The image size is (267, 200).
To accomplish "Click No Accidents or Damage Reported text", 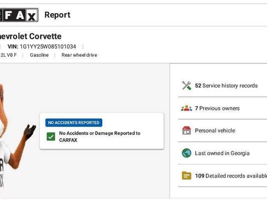I will (100, 137).
